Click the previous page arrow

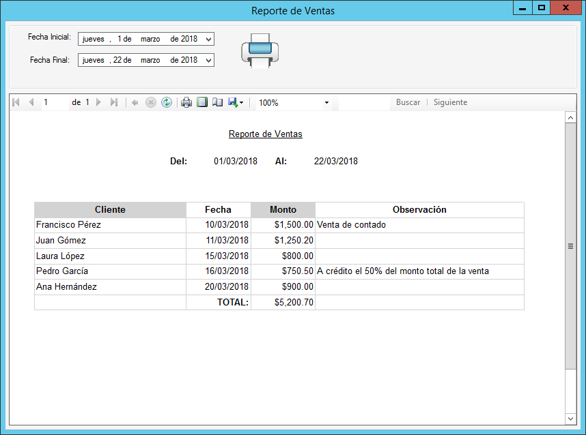[x=31, y=102]
